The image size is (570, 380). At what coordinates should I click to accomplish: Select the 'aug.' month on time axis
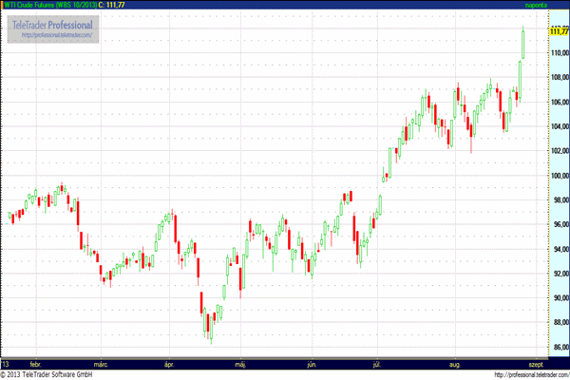point(454,364)
